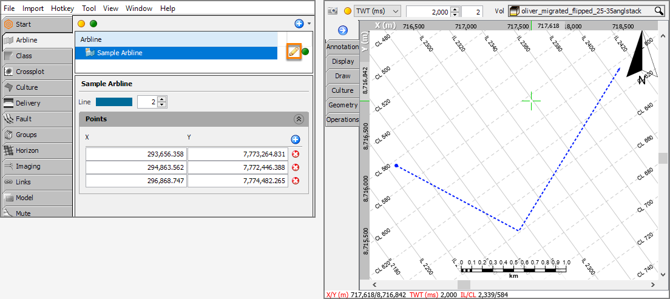Click the vertical scrollbar thumb in map
This screenshot has height=299, width=670.
click(x=662, y=158)
